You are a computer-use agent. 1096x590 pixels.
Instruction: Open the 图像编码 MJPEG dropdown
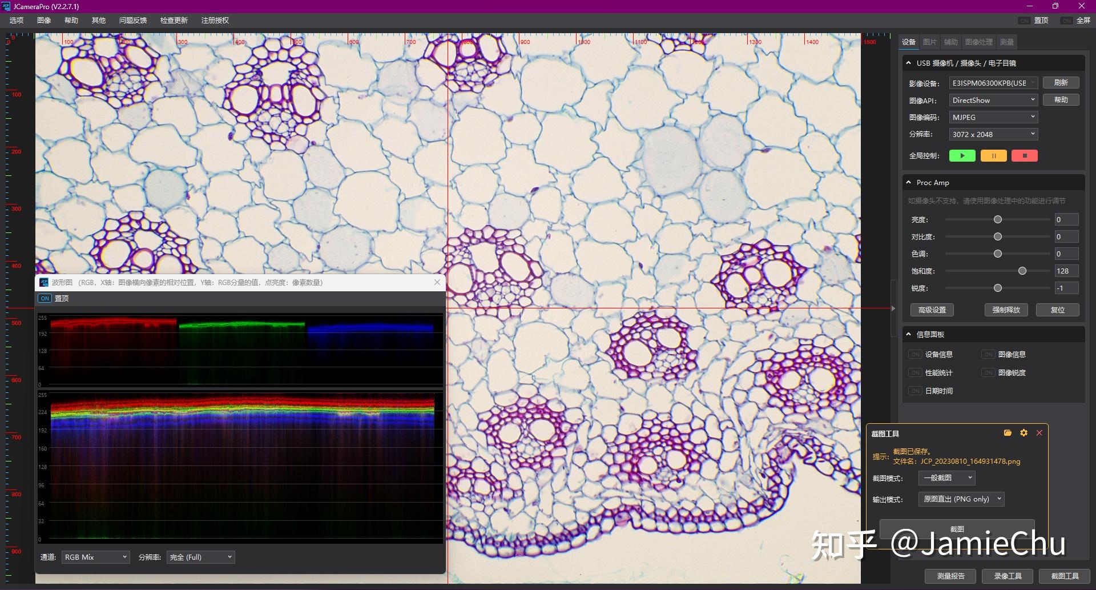[x=993, y=117]
